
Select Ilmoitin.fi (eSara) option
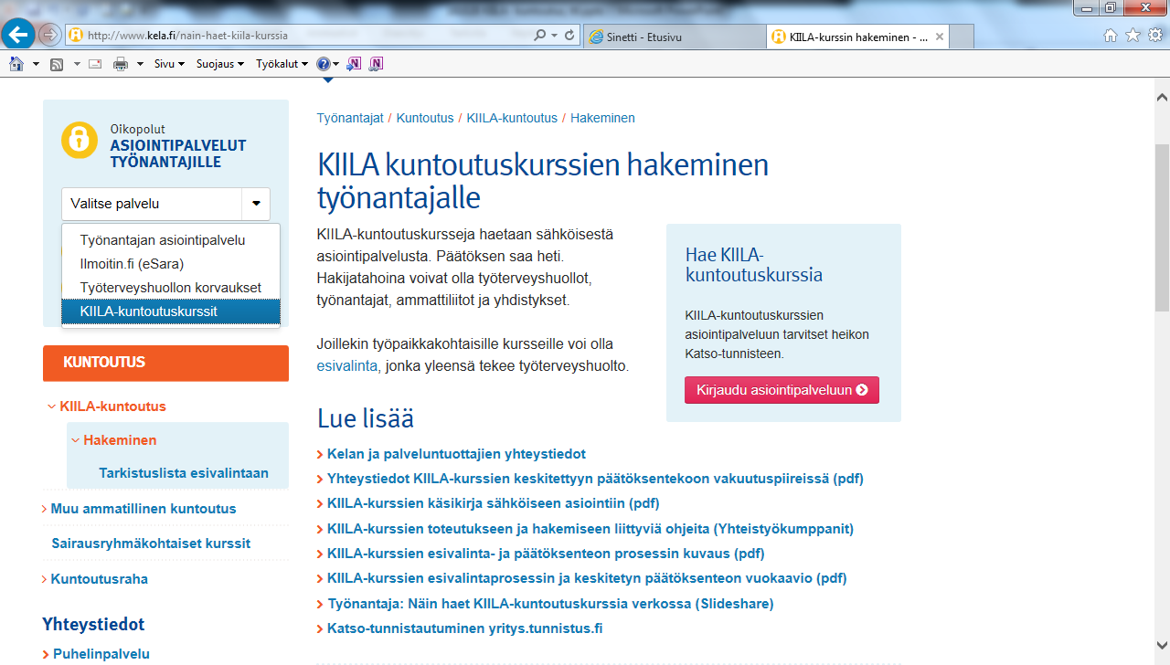(171, 264)
